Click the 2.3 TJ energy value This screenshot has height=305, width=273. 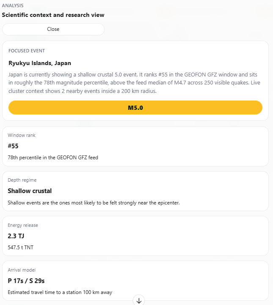tap(16, 236)
